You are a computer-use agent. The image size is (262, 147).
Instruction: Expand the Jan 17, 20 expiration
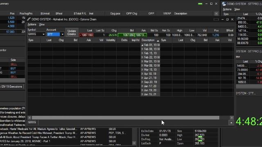pyautogui.click(x=142, y=86)
